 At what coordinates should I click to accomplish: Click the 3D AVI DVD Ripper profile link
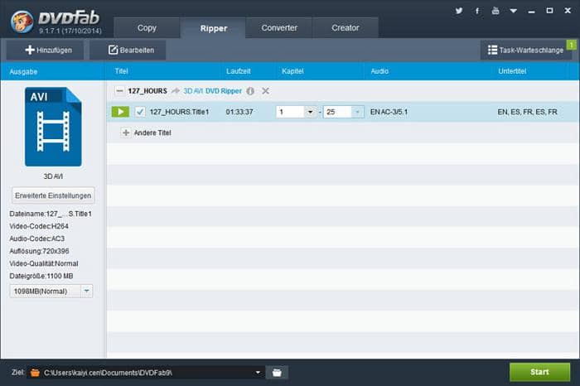pyautogui.click(x=212, y=91)
